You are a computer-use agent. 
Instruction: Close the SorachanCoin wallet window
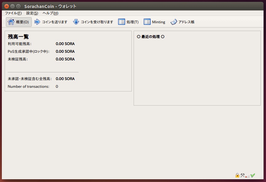pos(6,6)
